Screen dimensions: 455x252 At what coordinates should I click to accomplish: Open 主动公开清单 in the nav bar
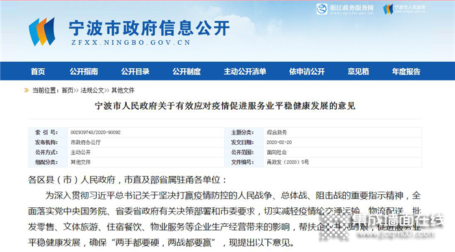click(x=245, y=71)
